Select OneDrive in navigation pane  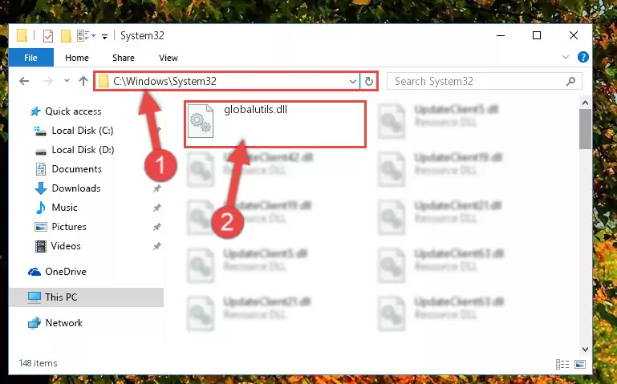[x=65, y=272]
